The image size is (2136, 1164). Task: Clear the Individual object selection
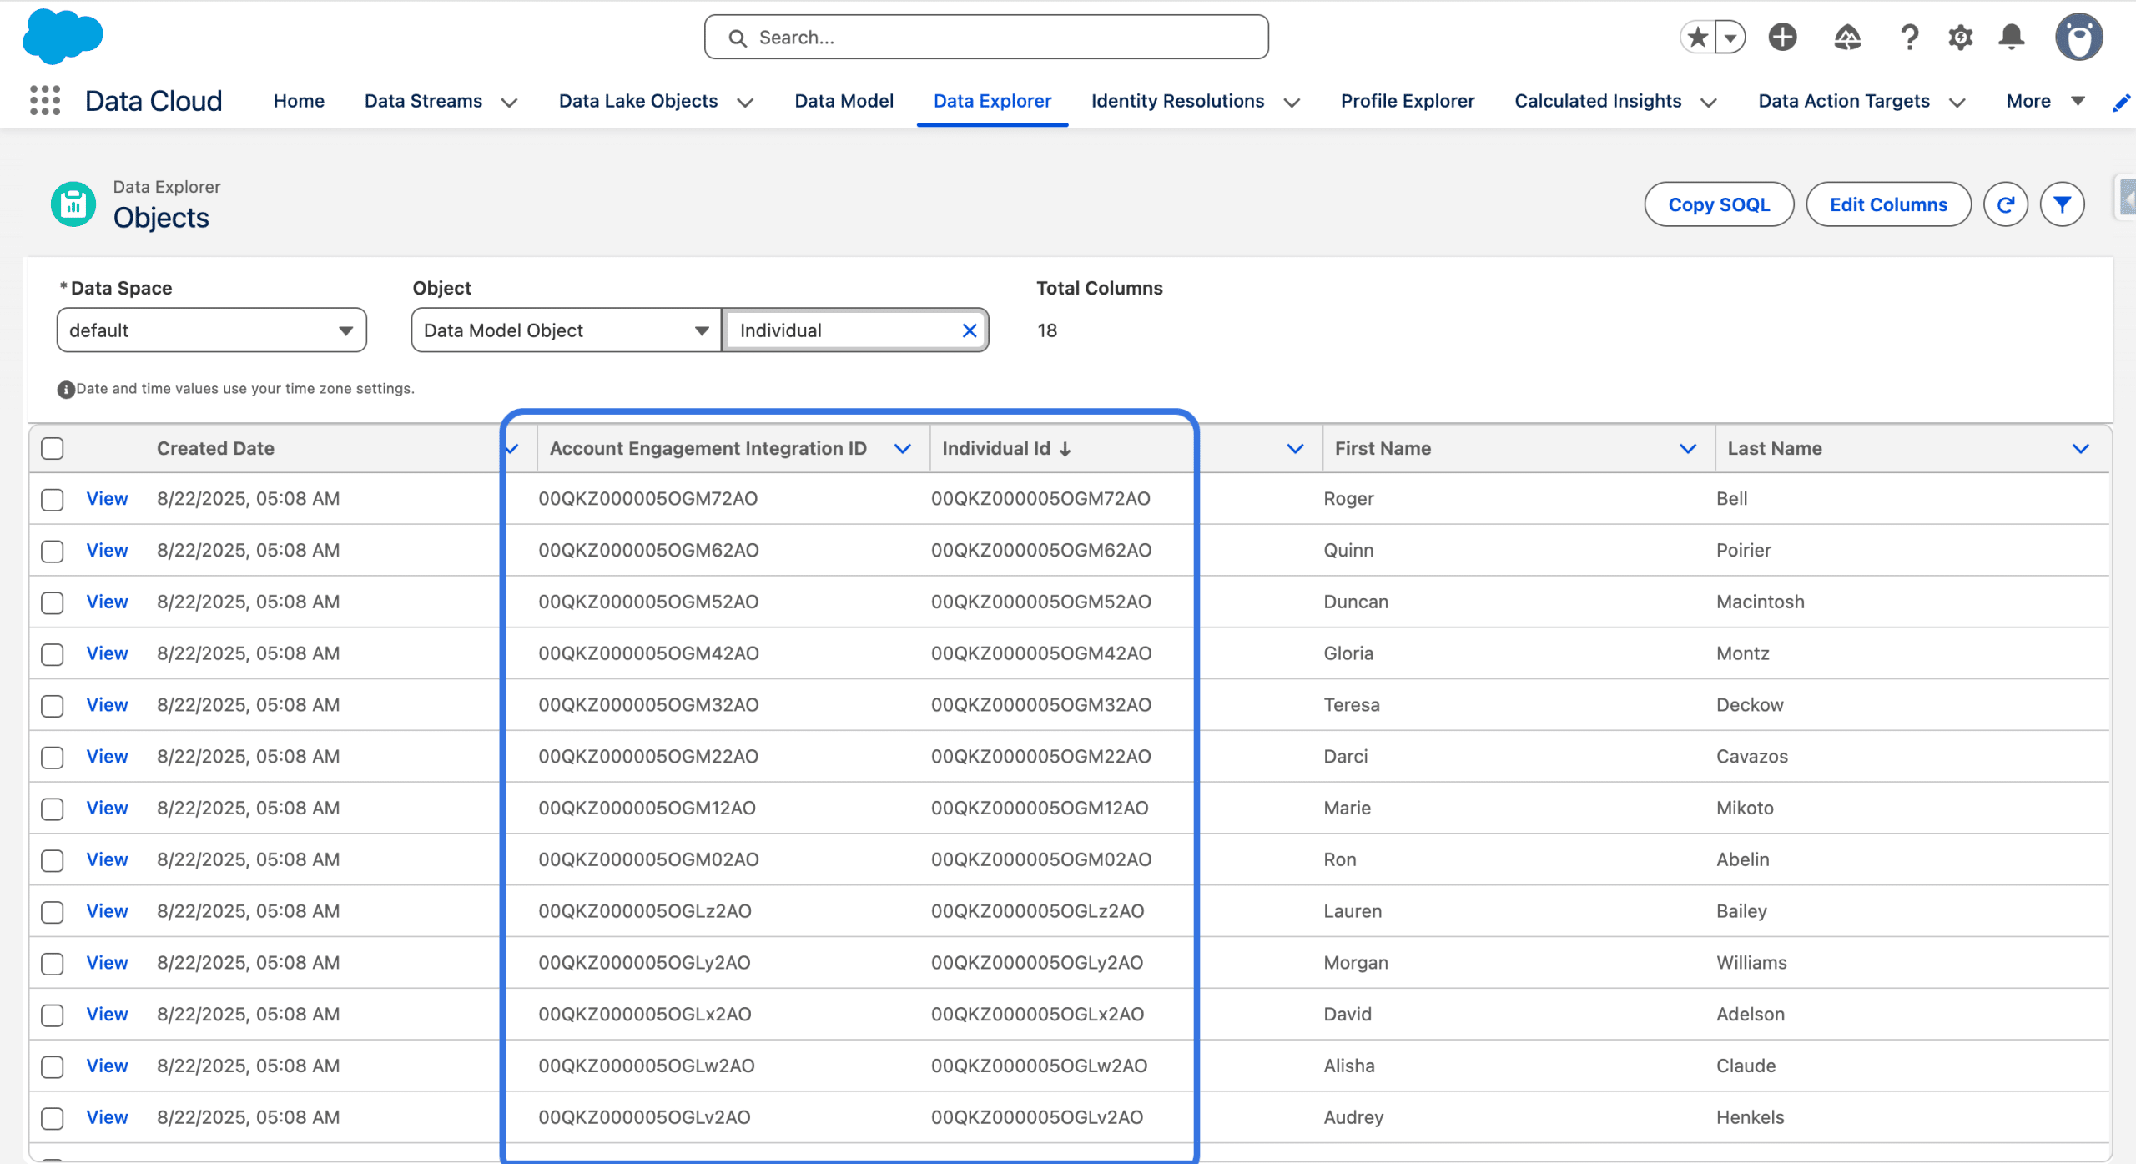tap(969, 330)
